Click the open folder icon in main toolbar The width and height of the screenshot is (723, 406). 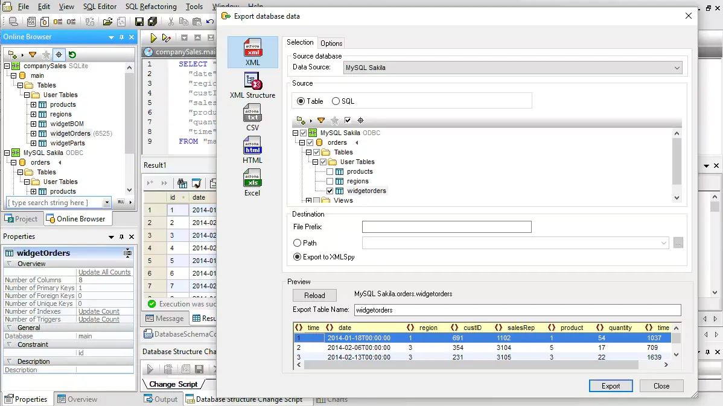click(107, 22)
